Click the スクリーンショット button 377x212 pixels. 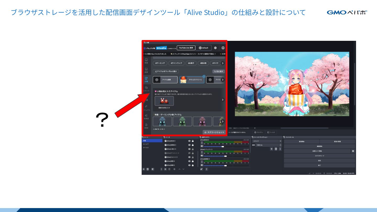coord(214,132)
